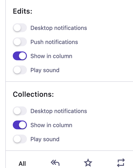Click the 'Show in column' label text under Collections
133x168 pixels.
[51, 125]
